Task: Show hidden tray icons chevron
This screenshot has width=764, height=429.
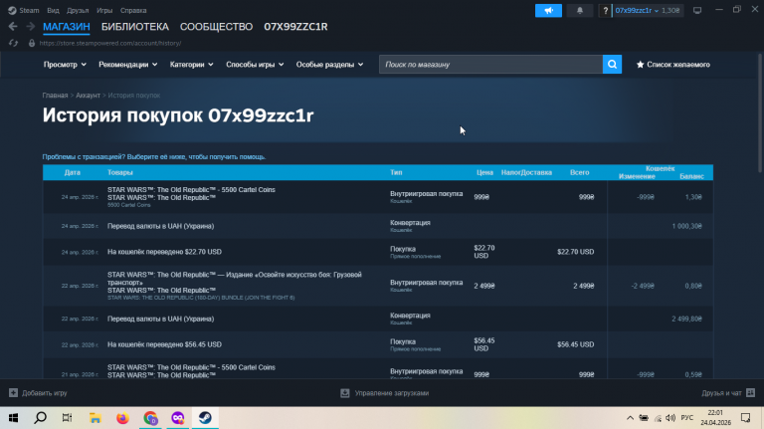Action: tap(630, 418)
